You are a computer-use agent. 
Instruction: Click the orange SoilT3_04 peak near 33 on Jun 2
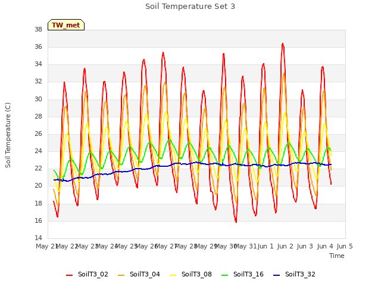(x=284, y=73)
